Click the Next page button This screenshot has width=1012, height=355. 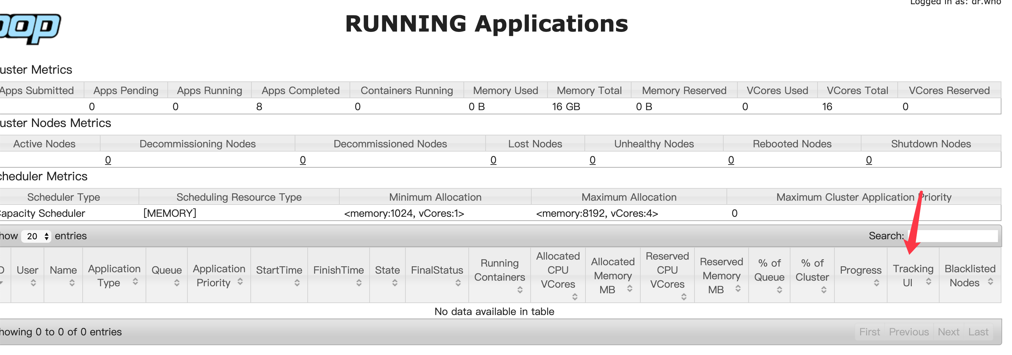(948, 332)
